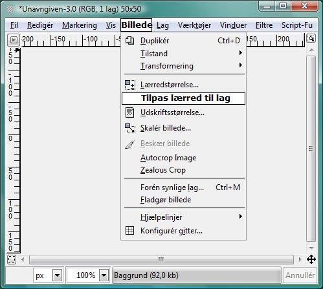Click the Skalér billede scale icon

click(x=130, y=128)
